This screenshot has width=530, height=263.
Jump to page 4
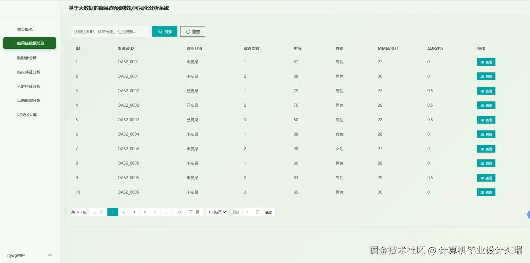point(145,212)
